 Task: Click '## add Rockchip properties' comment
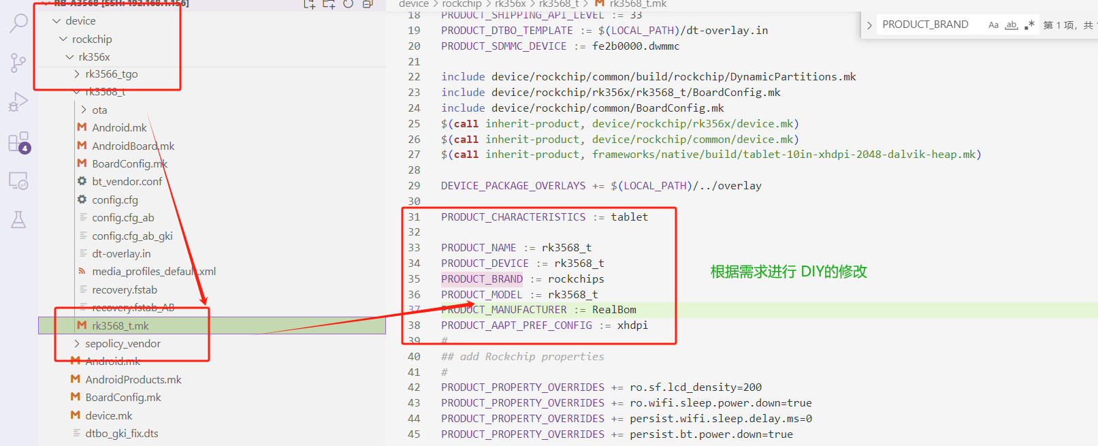point(523,357)
